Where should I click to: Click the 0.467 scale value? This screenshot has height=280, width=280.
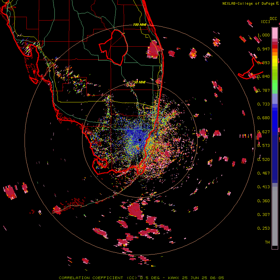coord(264,173)
